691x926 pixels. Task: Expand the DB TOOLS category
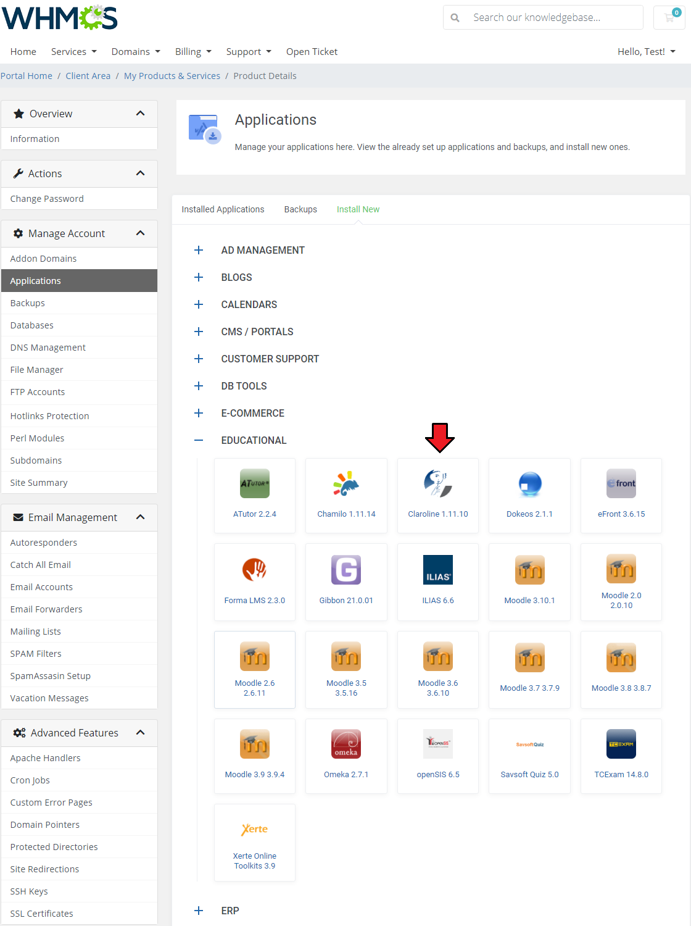[199, 386]
